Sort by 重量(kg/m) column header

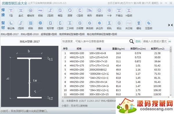pos(118,49)
